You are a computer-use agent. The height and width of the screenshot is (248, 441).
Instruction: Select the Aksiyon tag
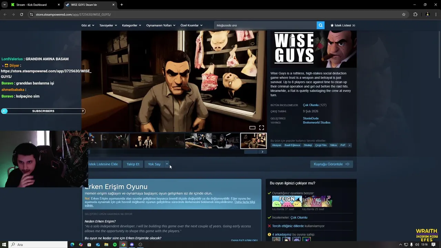[276, 145]
